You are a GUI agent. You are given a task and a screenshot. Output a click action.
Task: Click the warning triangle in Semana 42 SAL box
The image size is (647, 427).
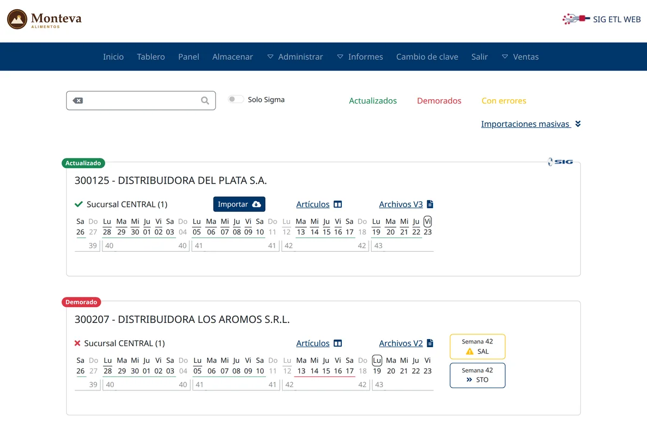tap(470, 352)
